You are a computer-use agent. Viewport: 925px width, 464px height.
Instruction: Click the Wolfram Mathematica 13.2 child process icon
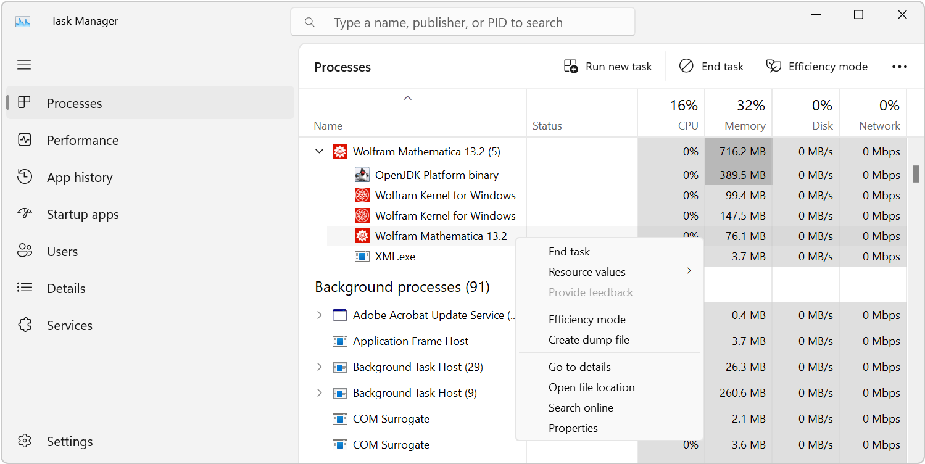tap(362, 236)
